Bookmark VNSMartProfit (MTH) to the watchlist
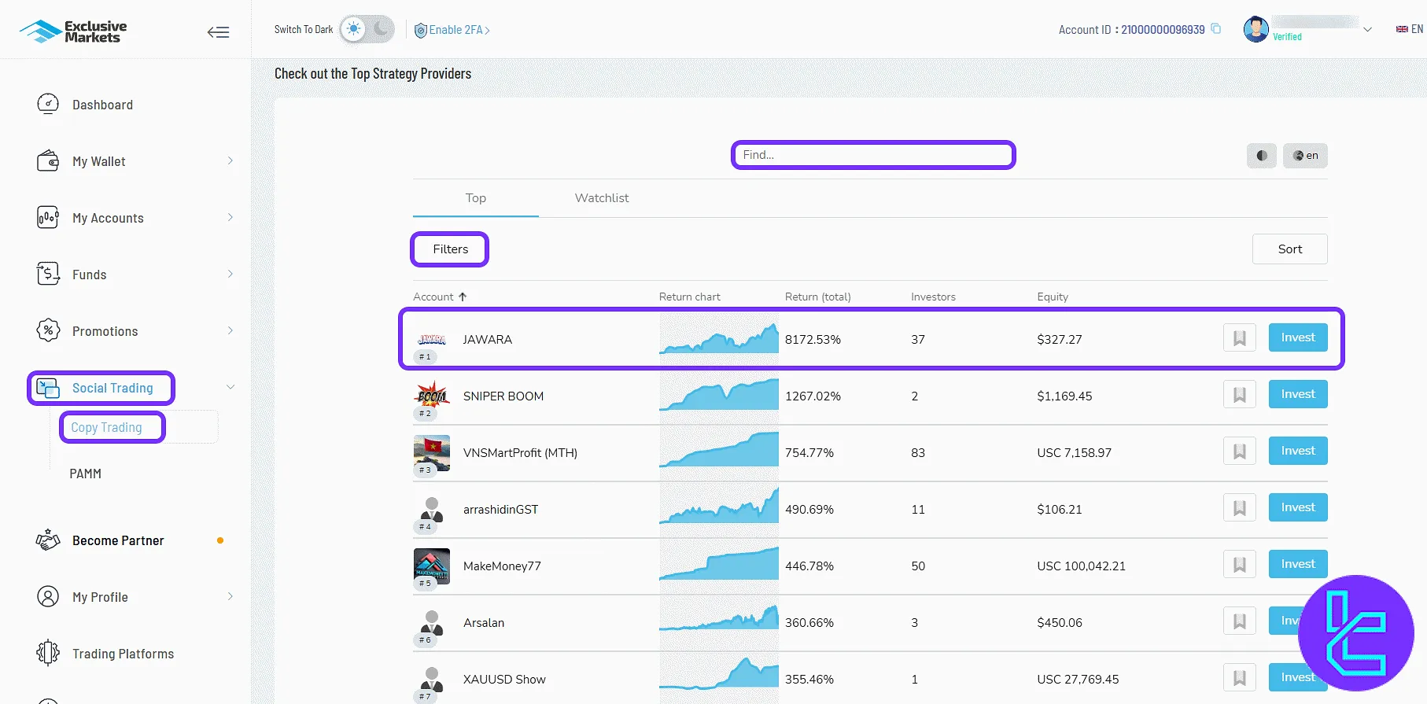 coord(1240,452)
